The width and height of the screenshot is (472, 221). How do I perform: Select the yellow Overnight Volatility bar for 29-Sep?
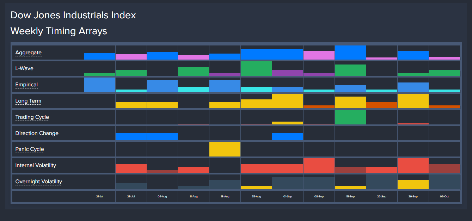[413, 185]
